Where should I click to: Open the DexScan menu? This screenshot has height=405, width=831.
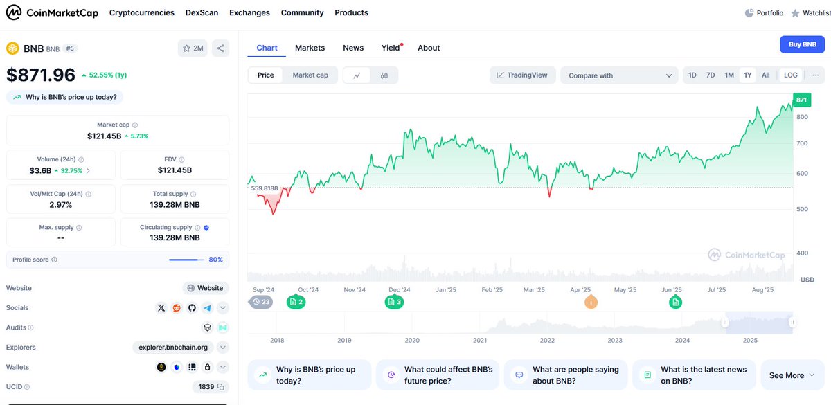pos(202,12)
